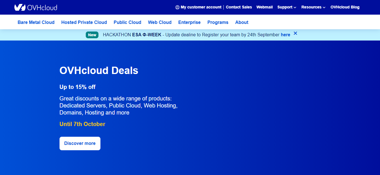This screenshot has width=380, height=175.
Task: Expand the Resources dropdown
Action: tap(313, 7)
